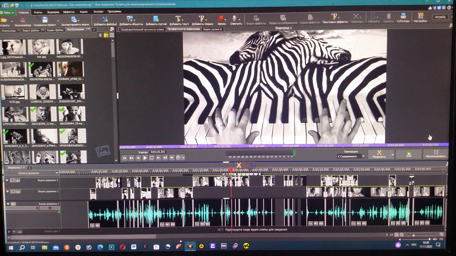This screenshot has height=256, width=456.
Task: Open the Home (Главная) ribbon tab
Action: click(x=23, y=13)
